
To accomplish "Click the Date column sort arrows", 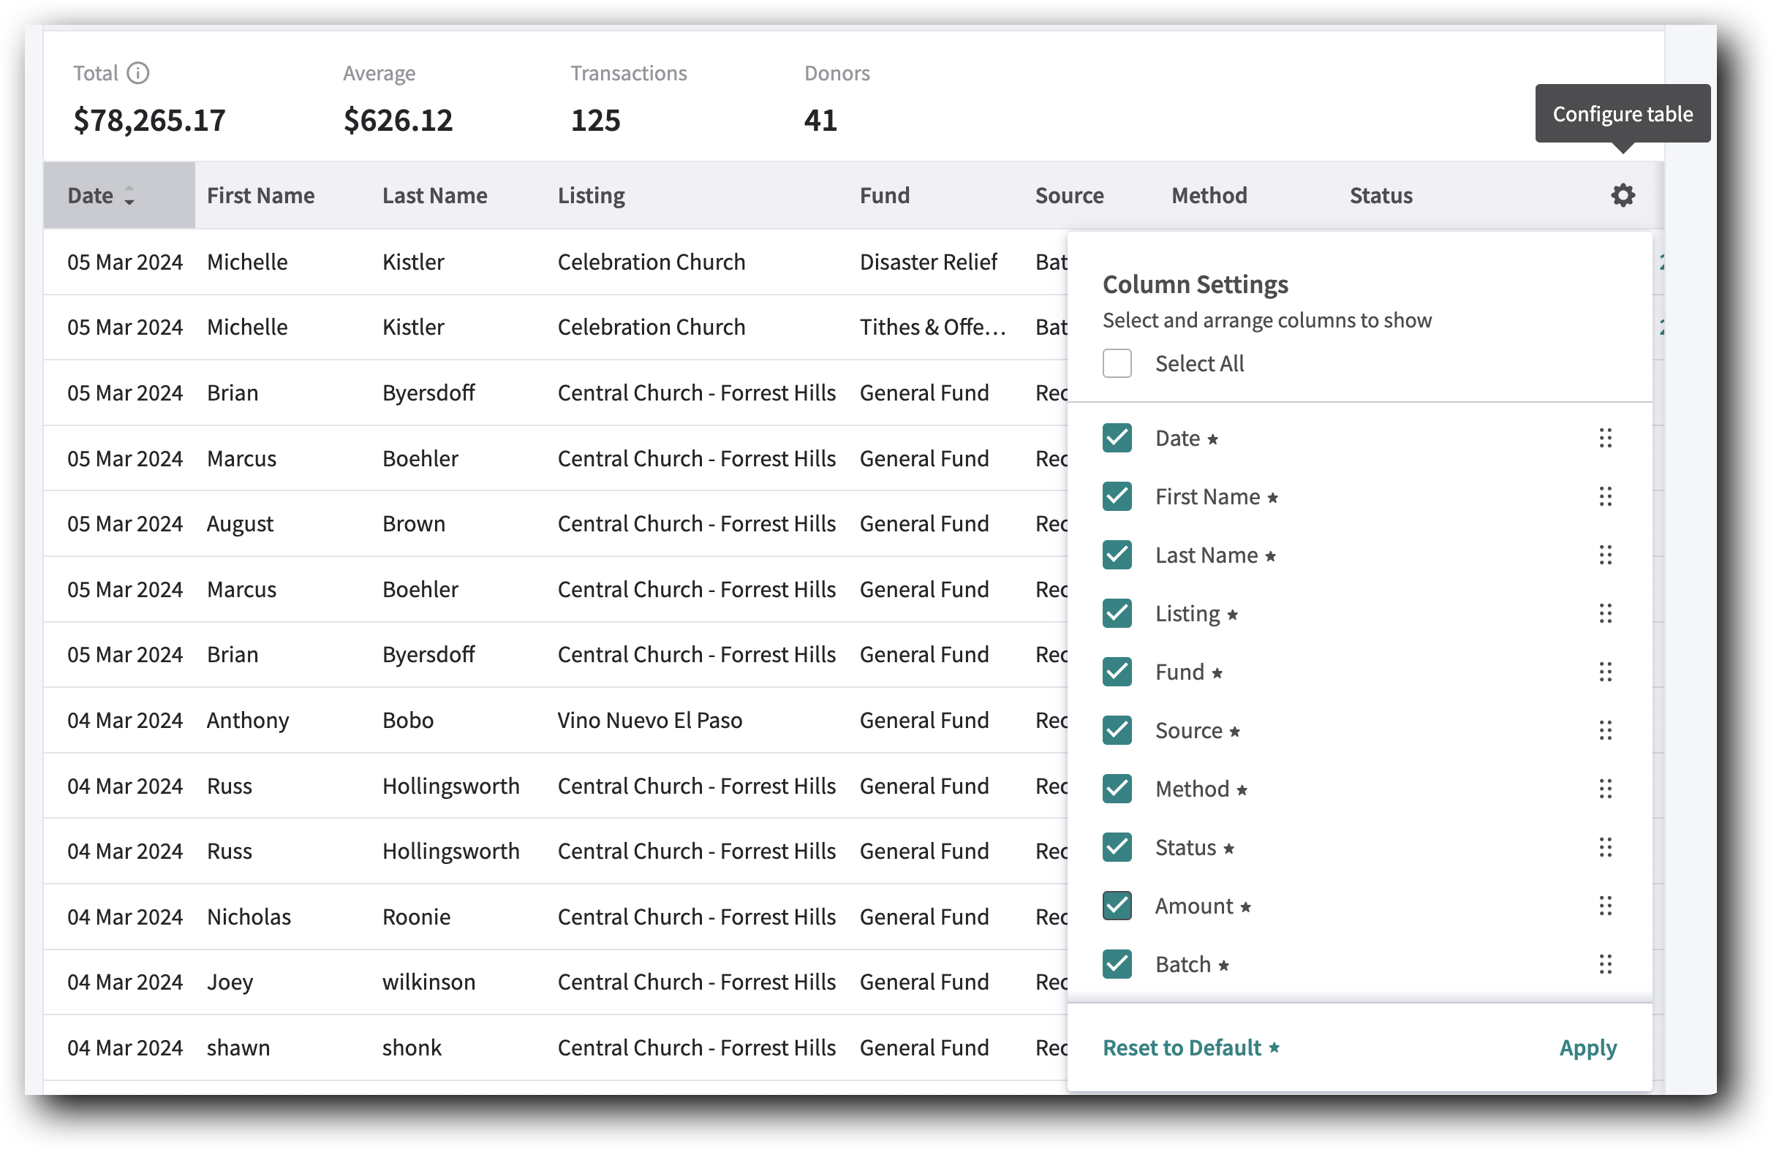I will pyautogui.click(x=130, y=196).
